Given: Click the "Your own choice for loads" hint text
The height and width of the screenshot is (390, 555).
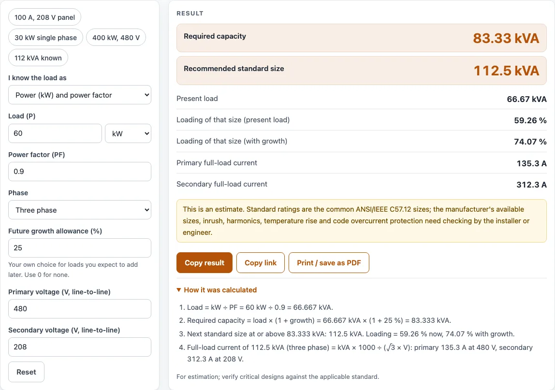Looking at the screenshot, I should point(73,269).
